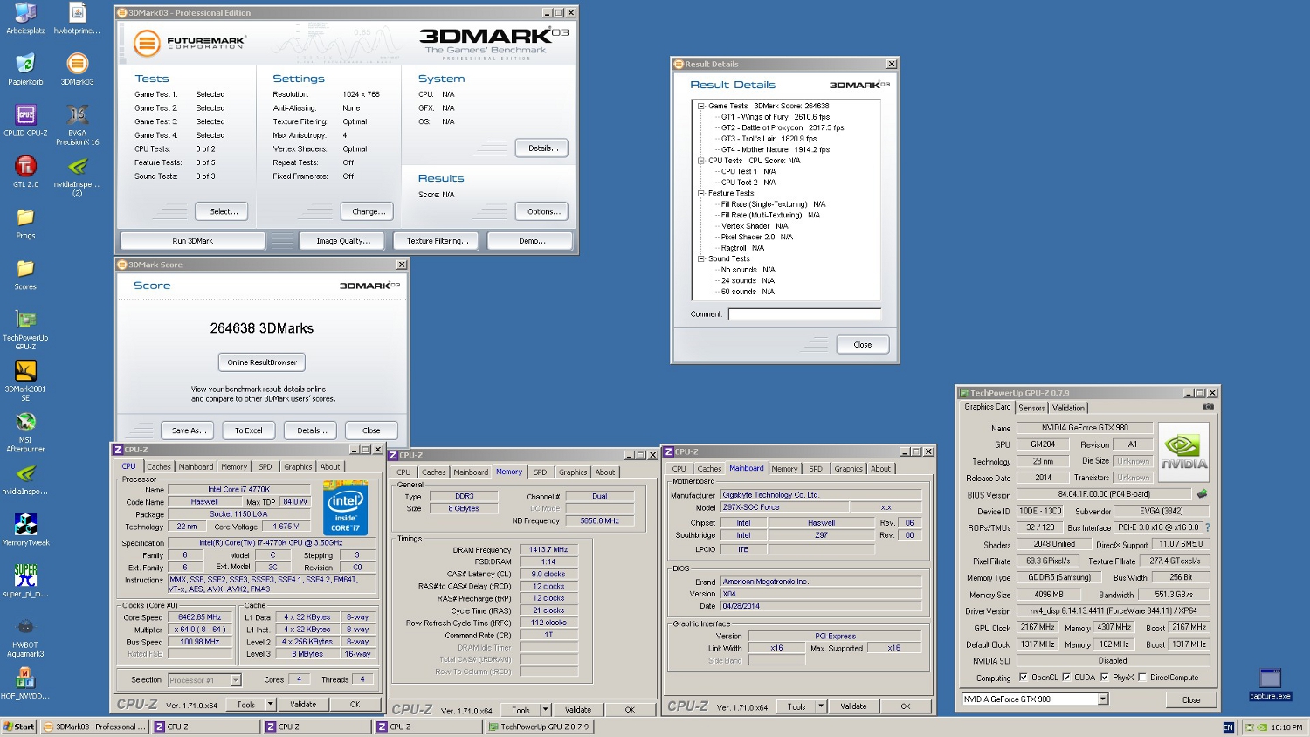Select the GT4 - Mother Nature result row
Viewport: 1310px width, 737px height.
(775, 149)
